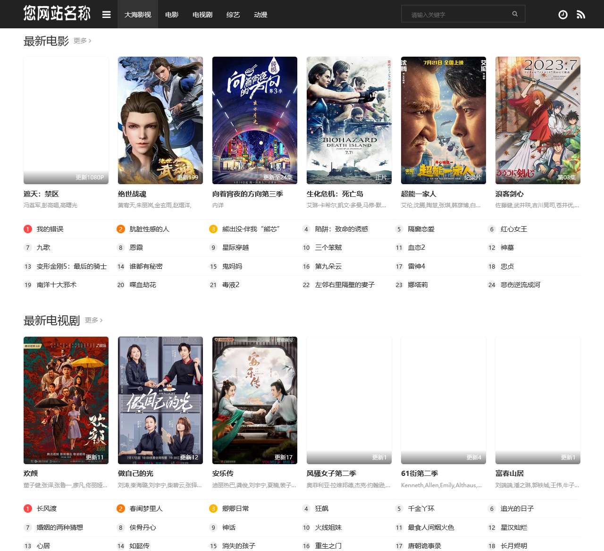Open the 狂飙 ranking link
Screen dimensions: 604x551
322,509
